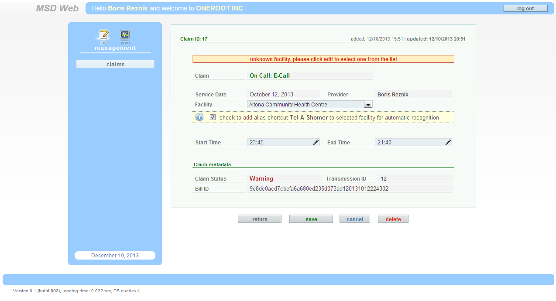Click the Provider value Boris Reznik
Viewport: 556px width, 301px height.
[x=393, y=94]
